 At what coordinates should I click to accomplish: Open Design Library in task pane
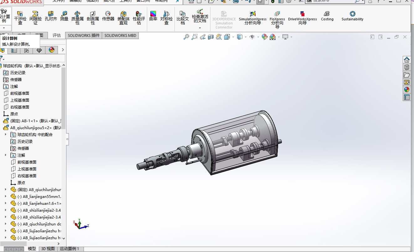point(407,67)
